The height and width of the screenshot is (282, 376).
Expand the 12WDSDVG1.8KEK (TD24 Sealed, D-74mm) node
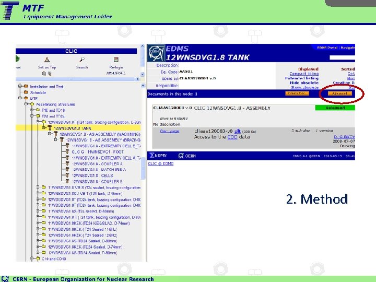38,246
